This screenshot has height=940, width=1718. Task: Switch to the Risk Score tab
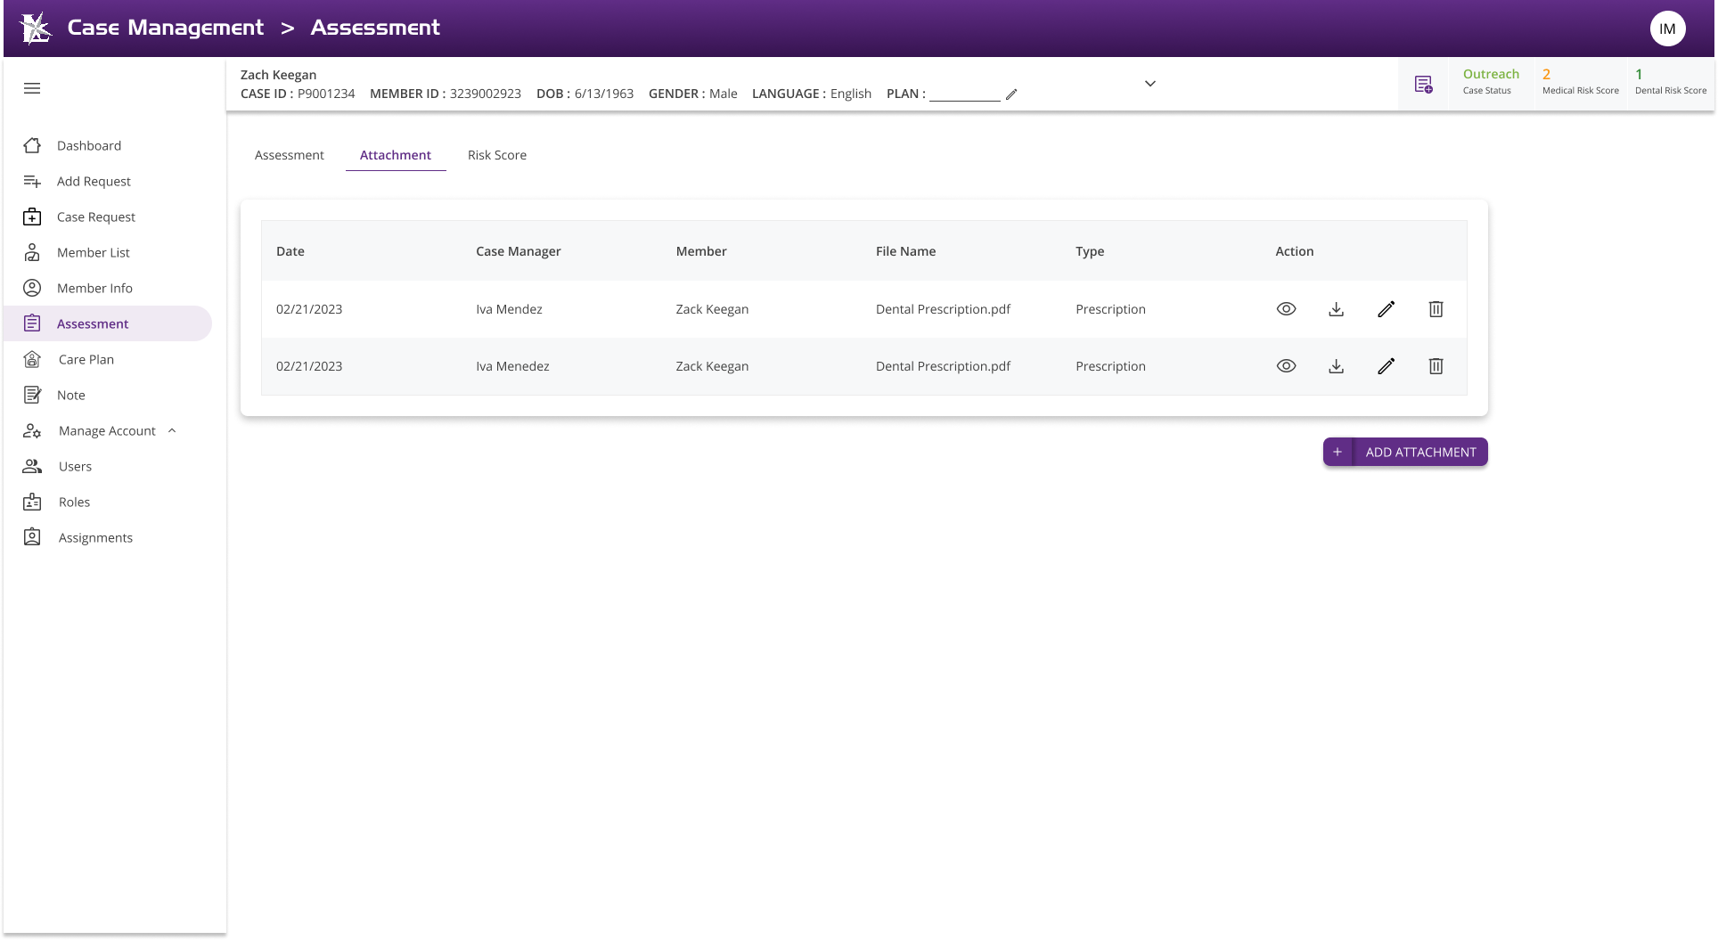pyautogui.click(x=496, y=155)
